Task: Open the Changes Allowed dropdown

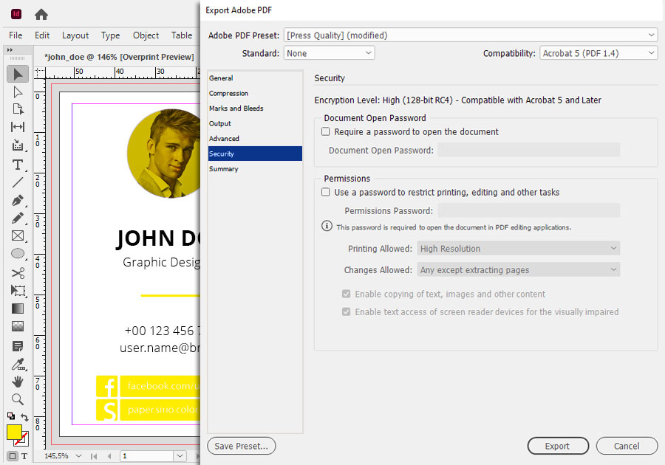Action: pos(518,269)
